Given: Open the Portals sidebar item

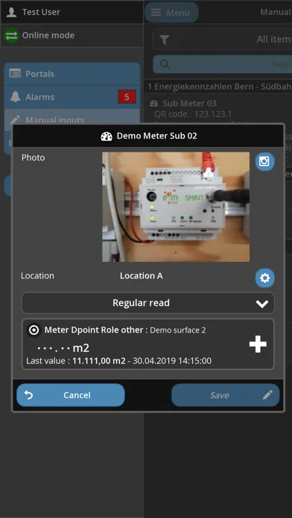Looking at the screenshot, I should click(x=72, y=74).
